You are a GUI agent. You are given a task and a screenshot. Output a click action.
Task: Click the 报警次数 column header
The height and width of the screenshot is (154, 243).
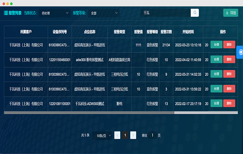166,32
